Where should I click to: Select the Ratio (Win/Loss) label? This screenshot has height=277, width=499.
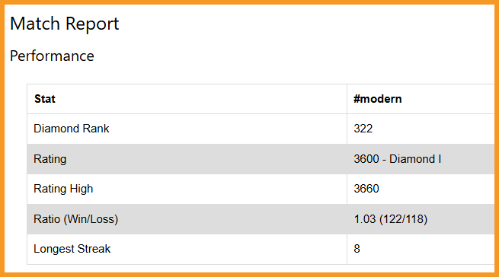(x=75, y=219)
